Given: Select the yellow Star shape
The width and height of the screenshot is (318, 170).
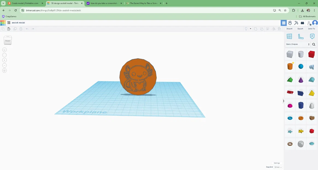Looking at the screenshot, I should [301, 131].
